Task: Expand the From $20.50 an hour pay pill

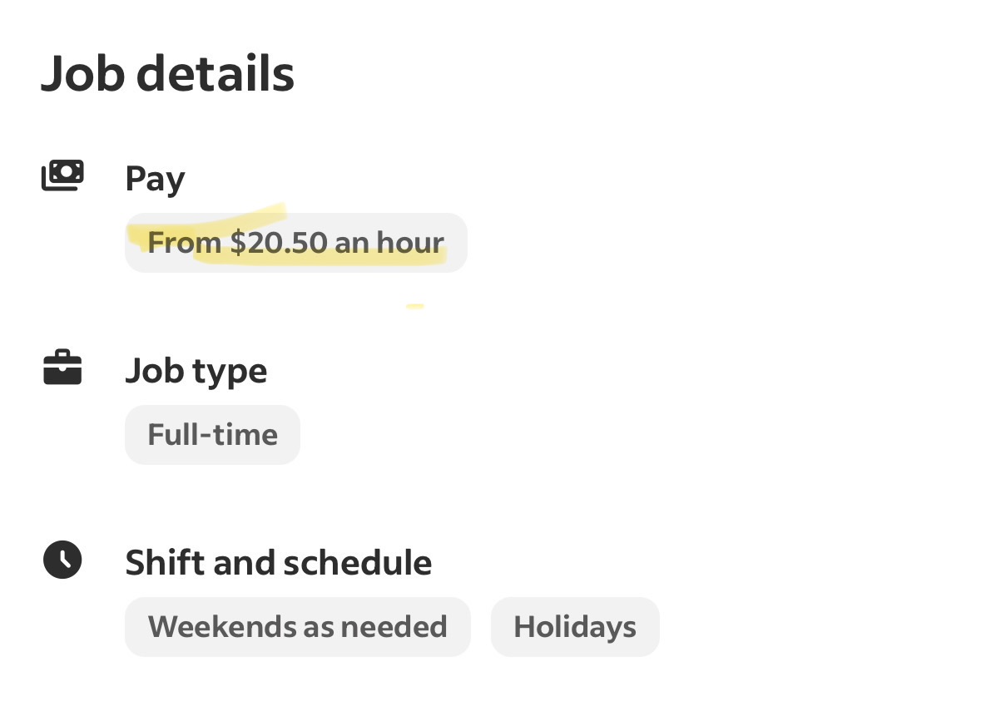Action: [296, 242]
